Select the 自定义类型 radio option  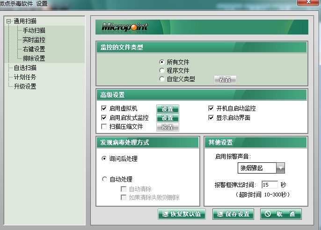point(162,79)
